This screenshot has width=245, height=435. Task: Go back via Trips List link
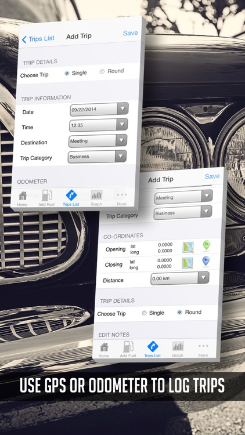tap(38, 39)
